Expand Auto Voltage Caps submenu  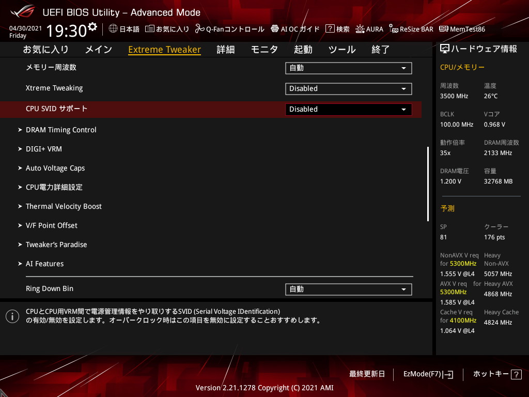click(55, 168)
